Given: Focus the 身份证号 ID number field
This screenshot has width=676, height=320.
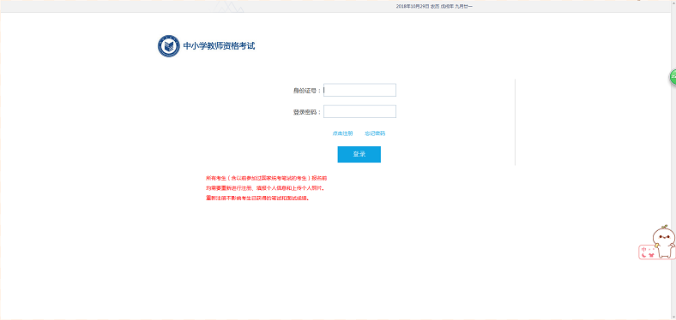Looking at the screenshot, I should point(359,91).
